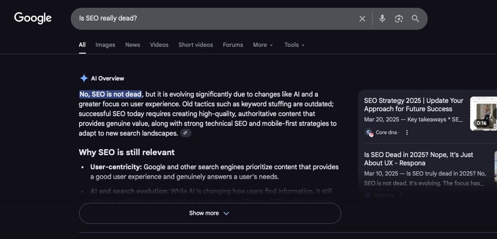
Task: Open 'SEO Strategy 2025' source article
Action: pyautogui.click(x=414, y=105)
